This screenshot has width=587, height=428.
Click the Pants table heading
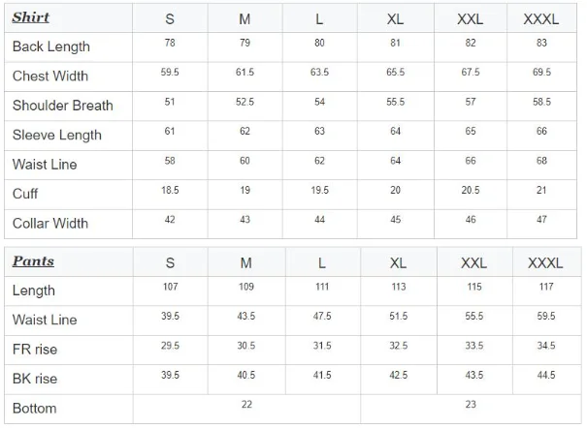[33, 261]
